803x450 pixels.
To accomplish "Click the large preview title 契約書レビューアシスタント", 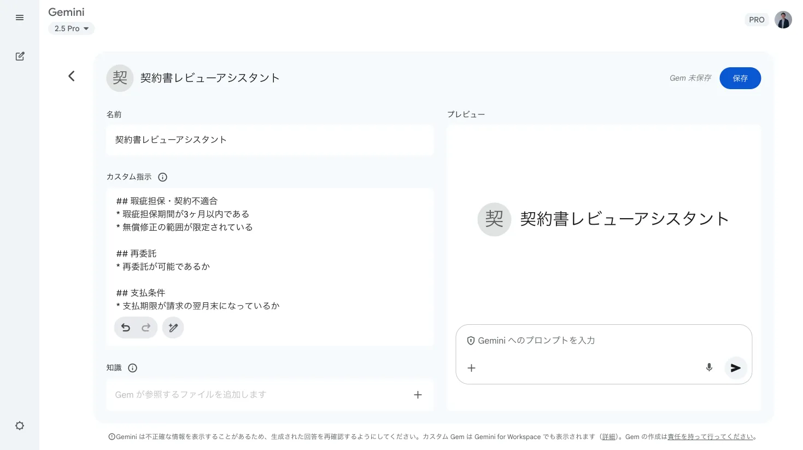I will (x=625, y=219).
